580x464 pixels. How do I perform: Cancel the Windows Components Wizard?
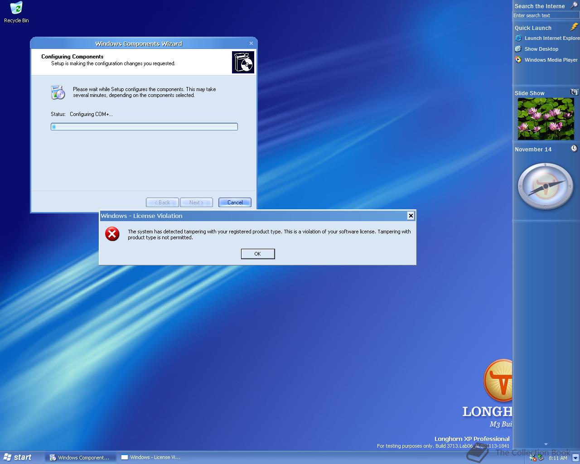pos(235,203)
